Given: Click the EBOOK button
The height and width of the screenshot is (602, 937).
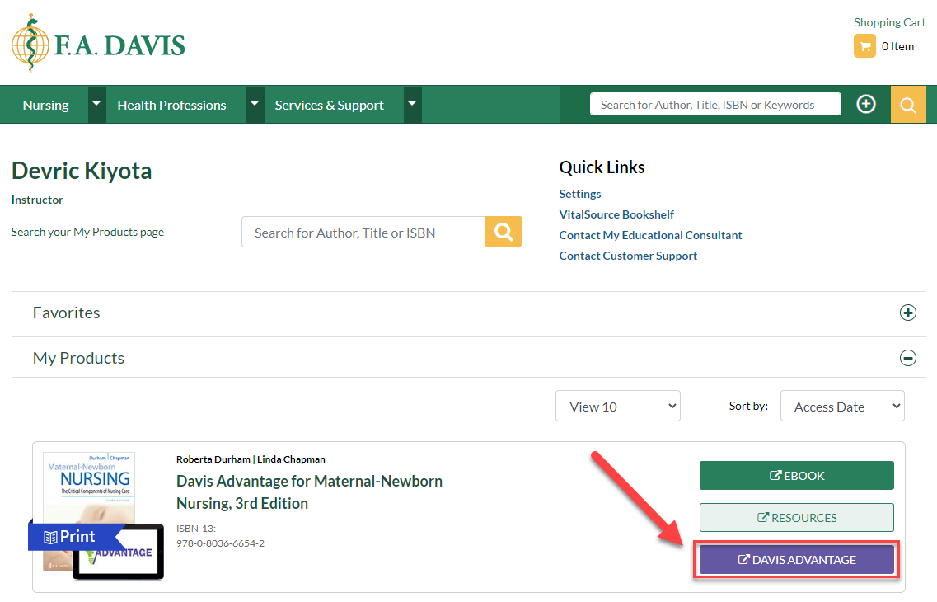Looking at the screenshot, I should (797, 476).
